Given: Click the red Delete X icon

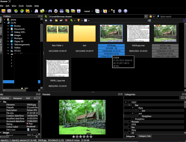Looking at the screenshot, I should (66, 21).
